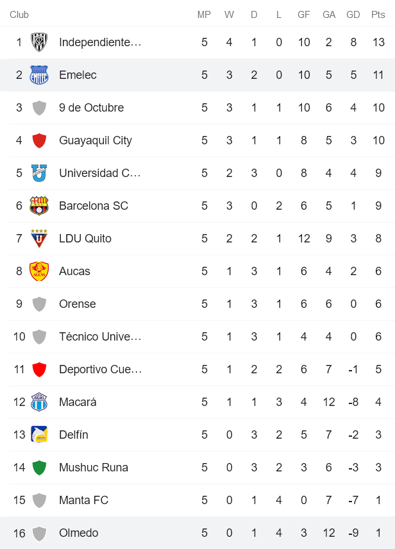The image size is (395, 549).
Task: Click the LDU Quito club badge
Action: pos(40,239)
